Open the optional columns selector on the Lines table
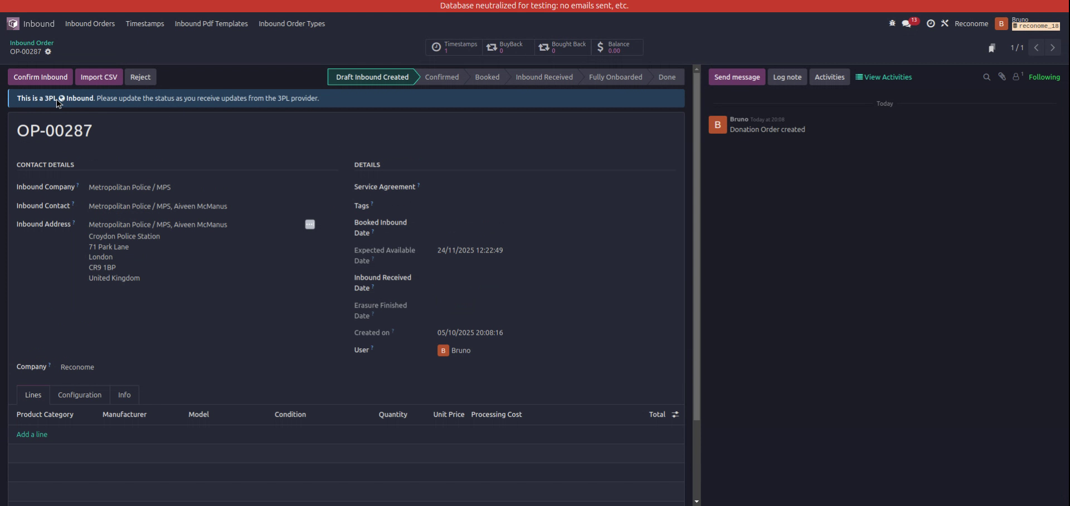Viewport: 1070px width, 506px height. pos(675,414)
